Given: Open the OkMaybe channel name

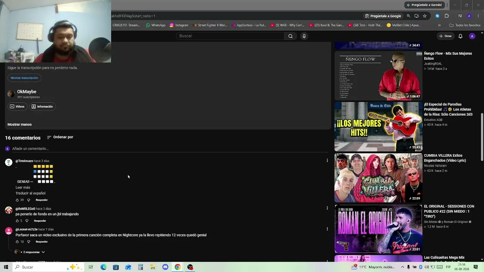Looking at the screenshot, I should click(27, 91).
